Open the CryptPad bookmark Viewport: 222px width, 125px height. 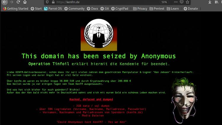tap(120, 9)
